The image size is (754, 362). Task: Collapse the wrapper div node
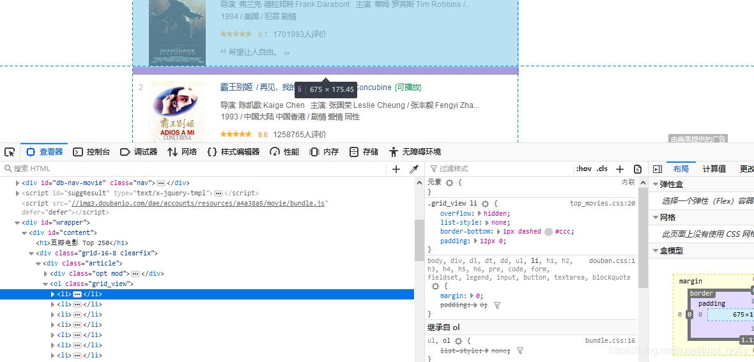pyautogui.click(x=17, y=223)
